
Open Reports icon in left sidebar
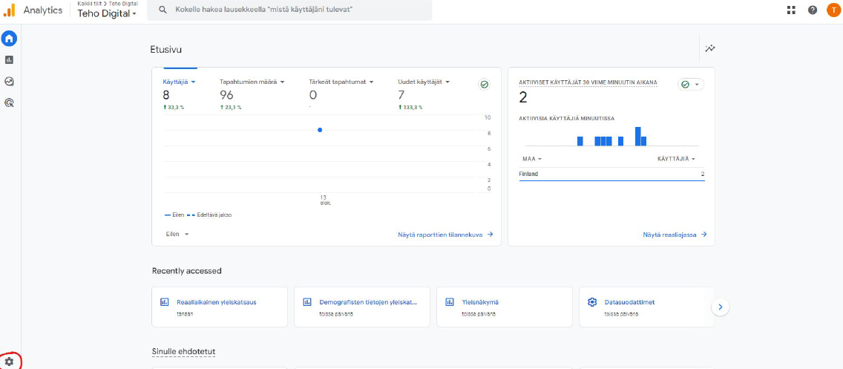click(9, 60)
